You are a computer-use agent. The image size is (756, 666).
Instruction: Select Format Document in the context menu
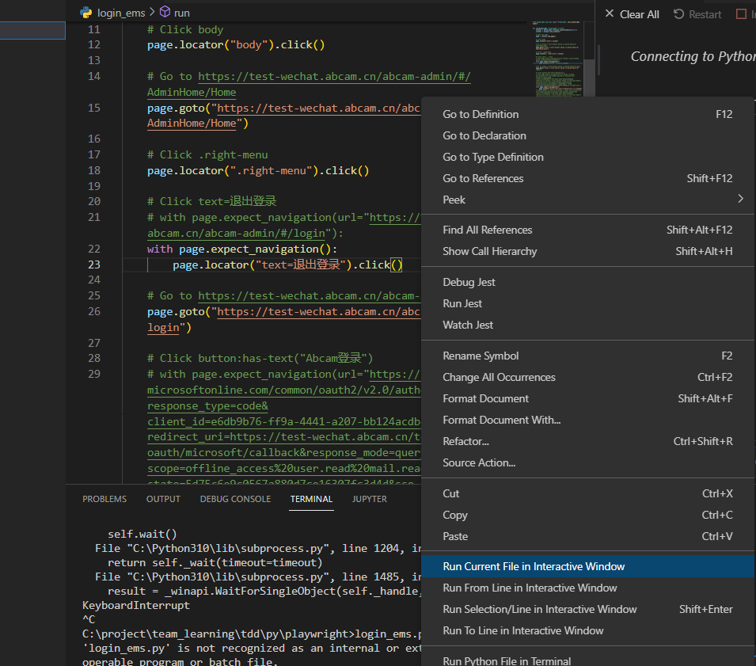[x=485, y=398]
